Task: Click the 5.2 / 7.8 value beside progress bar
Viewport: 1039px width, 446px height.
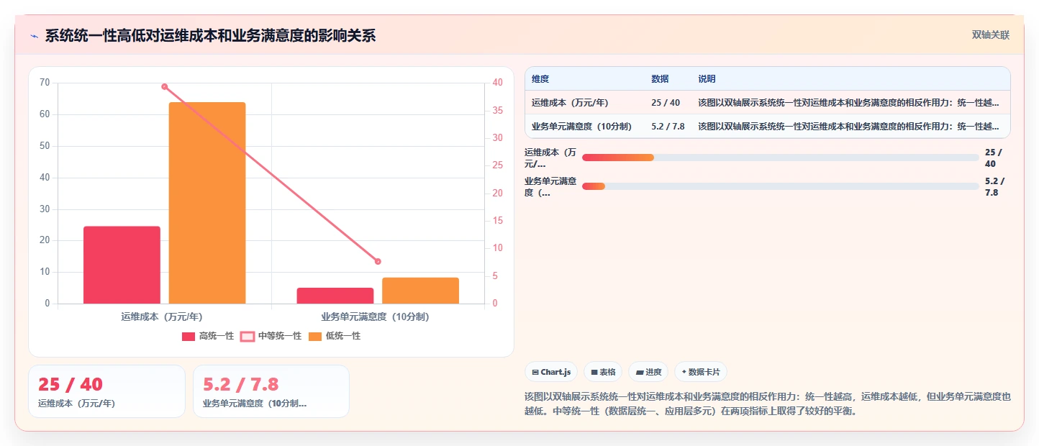Action: pos(994,187)
